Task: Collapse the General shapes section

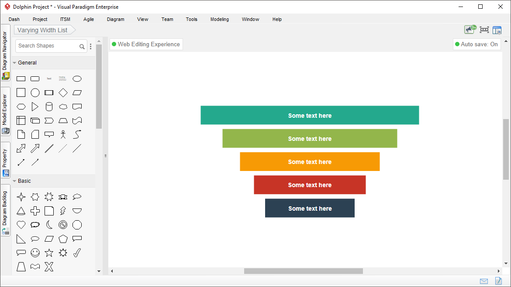Action: coord(14,63)
